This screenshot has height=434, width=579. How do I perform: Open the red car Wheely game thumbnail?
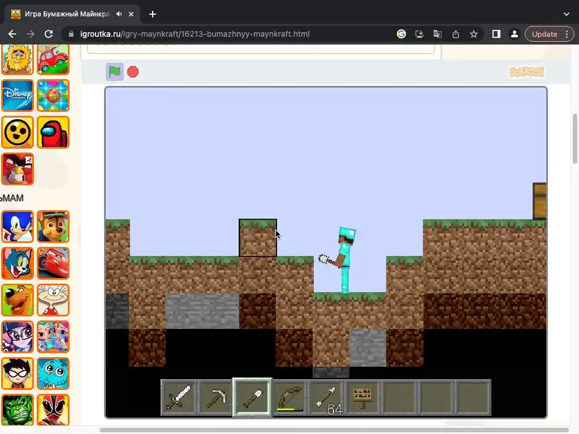coord(53,59)
